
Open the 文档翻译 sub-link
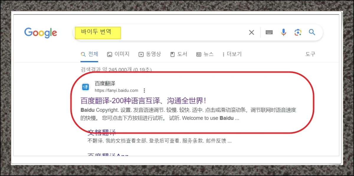pyautogui.click(x=102, y=132)
